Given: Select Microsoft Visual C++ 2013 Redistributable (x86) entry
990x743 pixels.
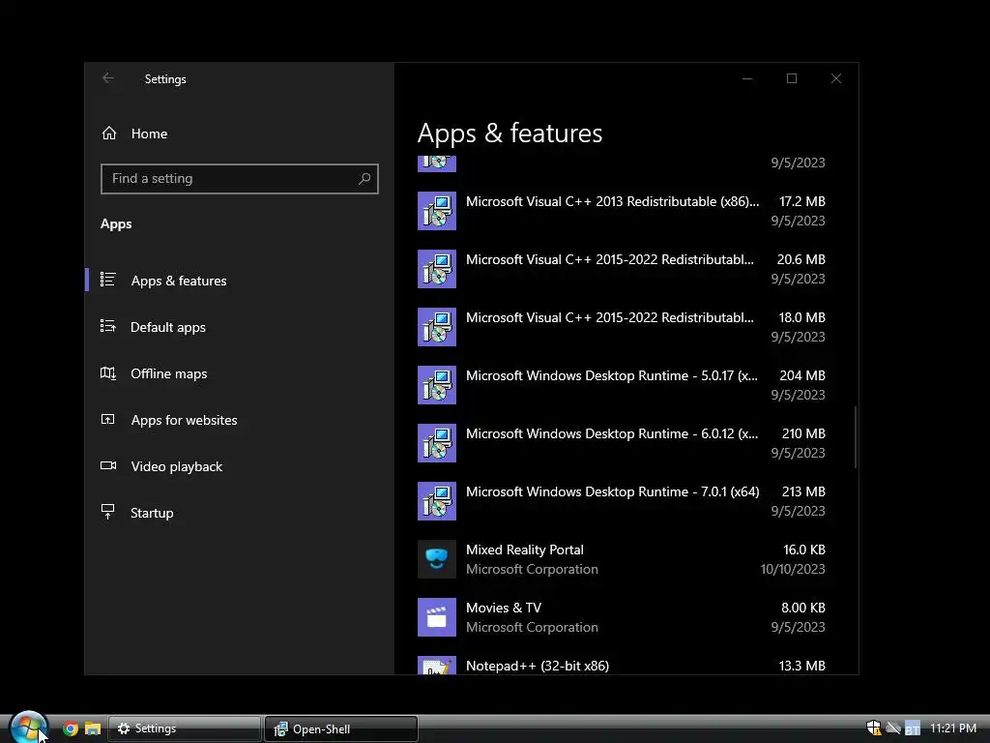Looking at the screenshot, I should (622, 211).
